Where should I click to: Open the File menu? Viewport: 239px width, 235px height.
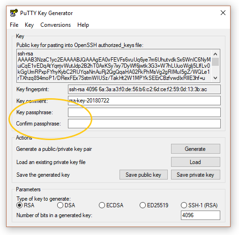[x=14, y=25]
